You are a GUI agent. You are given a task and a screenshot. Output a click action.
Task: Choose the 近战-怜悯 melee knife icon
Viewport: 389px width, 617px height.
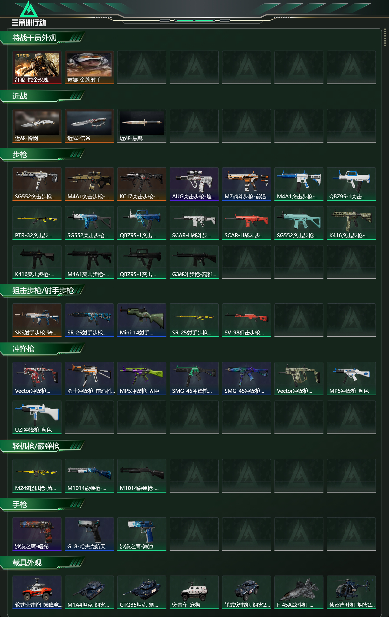tap(37, 126)
